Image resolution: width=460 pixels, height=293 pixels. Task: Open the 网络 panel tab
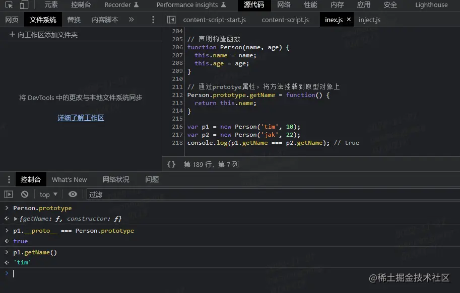284,5
